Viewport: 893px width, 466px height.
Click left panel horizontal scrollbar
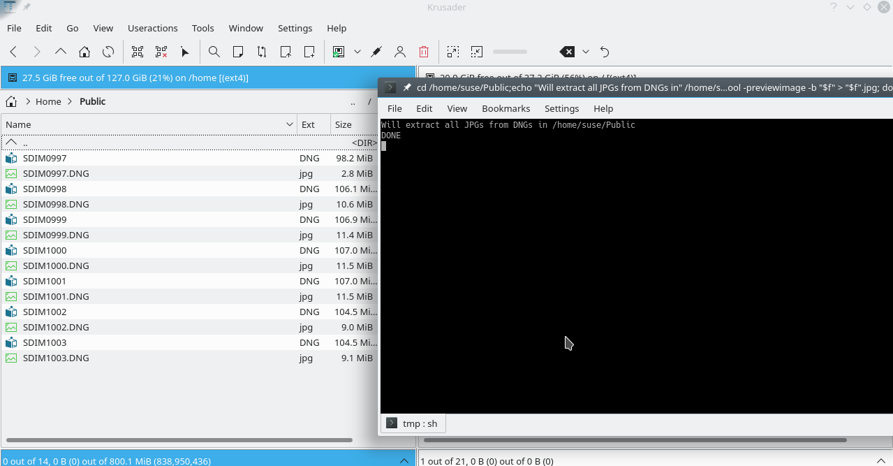[179, 440]
